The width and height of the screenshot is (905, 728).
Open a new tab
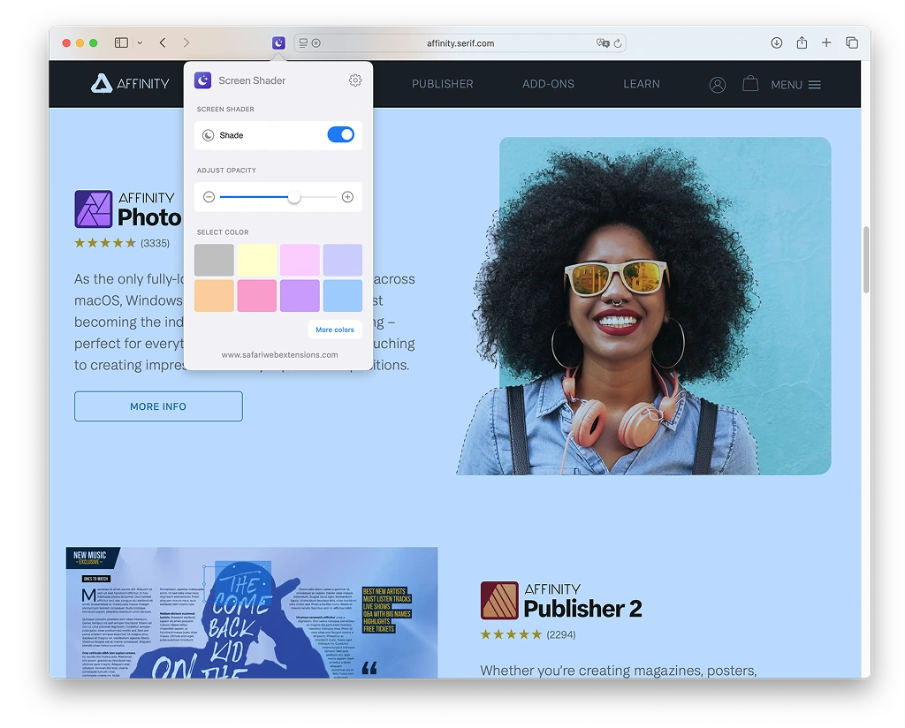[826, 42]
